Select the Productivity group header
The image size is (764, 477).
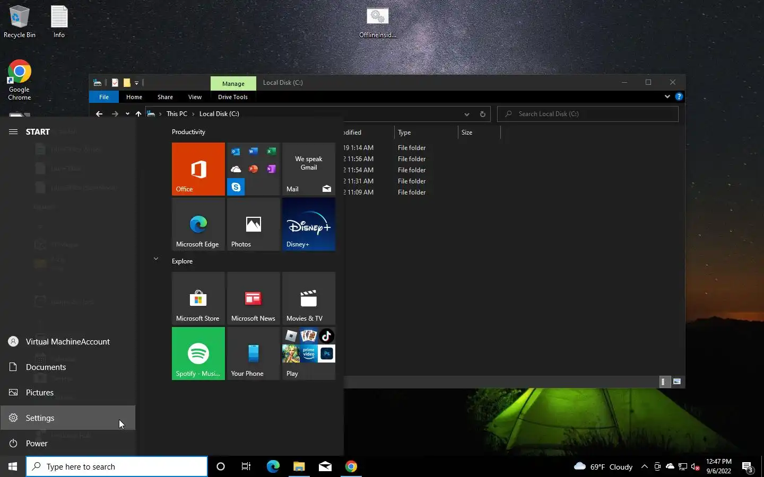pos(188,131)
